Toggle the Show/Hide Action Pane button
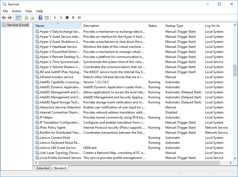 click(x=47, y=18)
